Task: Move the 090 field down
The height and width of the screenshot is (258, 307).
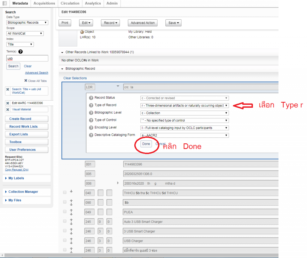Action: pyautogui.click(x=71, y=204)
